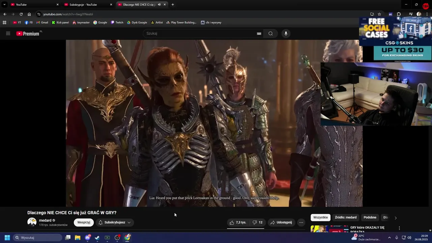Open more actions three-dot menu
Viewport: 432px width, 243px height.
(301, 222)
